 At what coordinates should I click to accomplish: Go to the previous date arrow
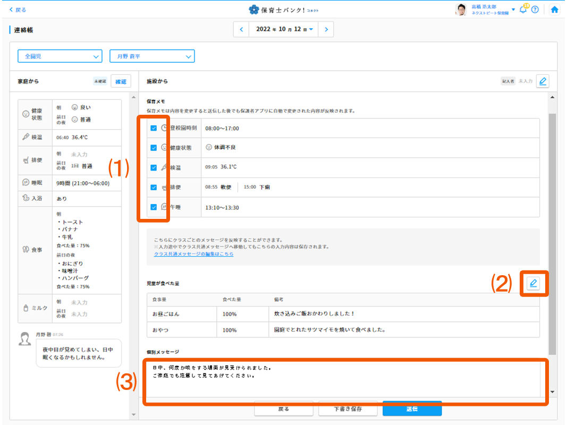pos(241,30)
